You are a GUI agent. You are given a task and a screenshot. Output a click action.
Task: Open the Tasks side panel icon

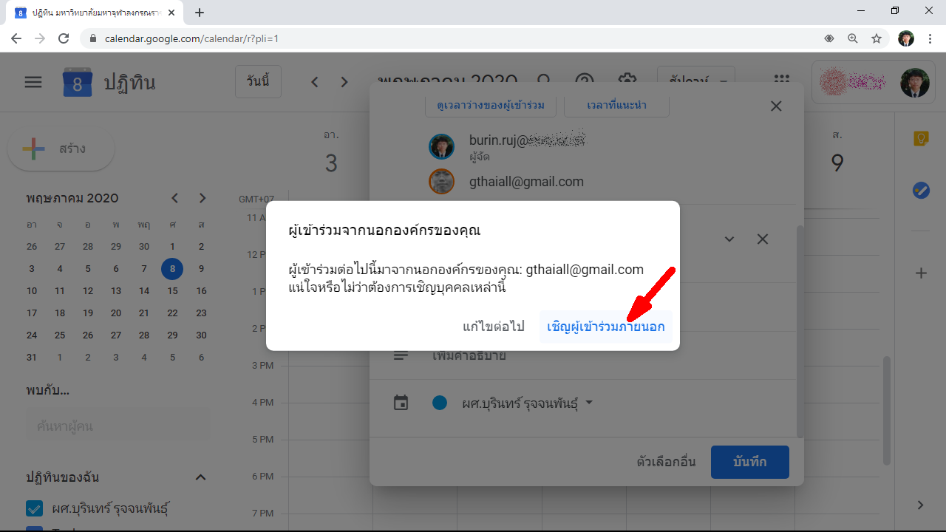921,191
